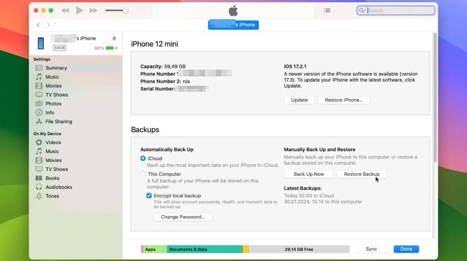Click the Restore iPhone... button
This screenshot has width=467, height=261.
pyautogui.click(x=344, y=100)
